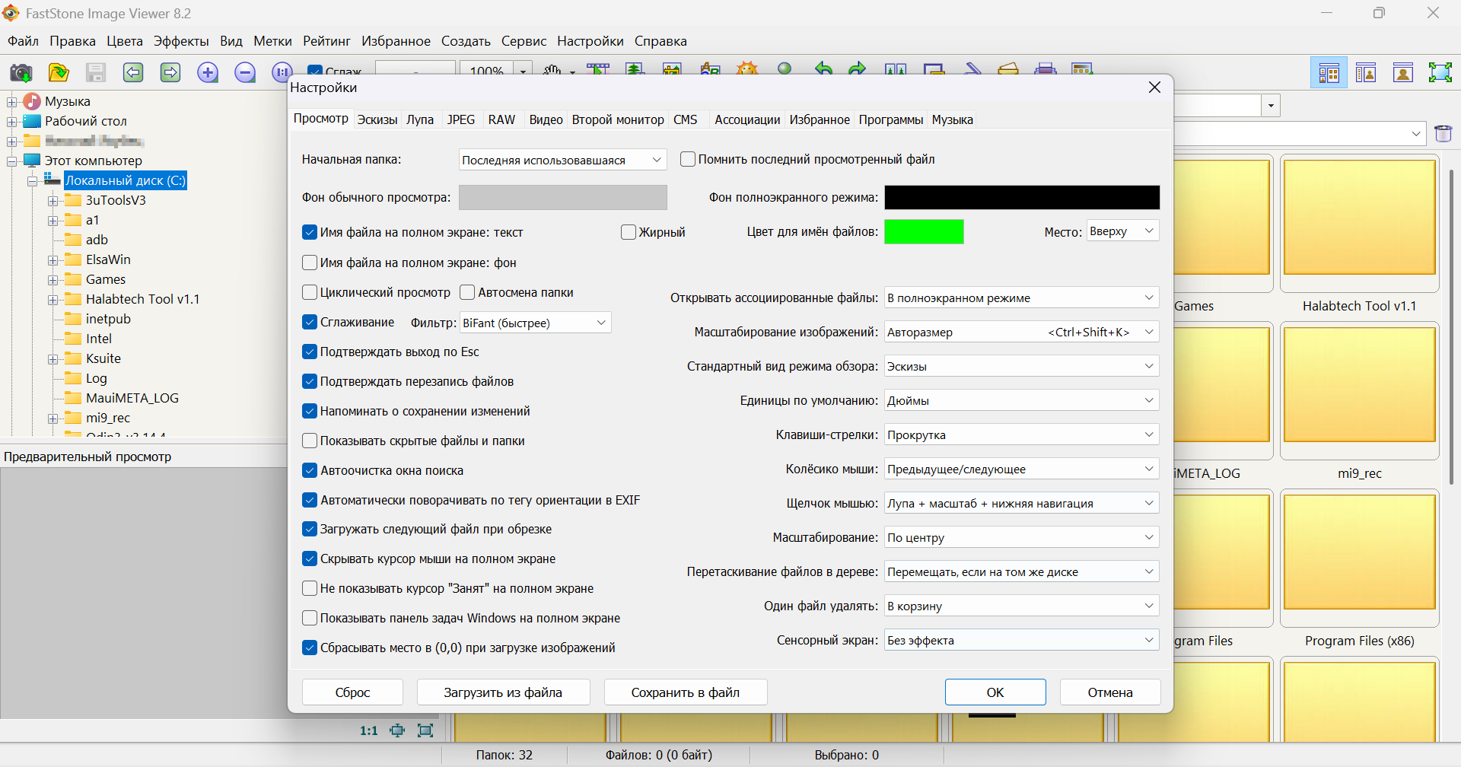Image resolution: width=1461 pixels, height=767 pixels.
Task: Select the single portrait window view icon
Action: (1403, 73)
